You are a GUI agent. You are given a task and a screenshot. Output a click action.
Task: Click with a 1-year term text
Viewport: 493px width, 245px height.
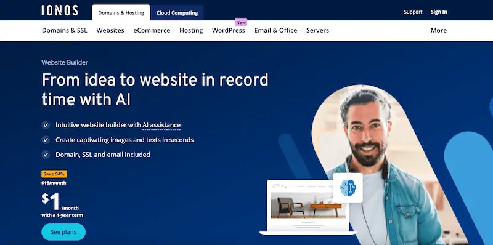click(x=62, y=215)
